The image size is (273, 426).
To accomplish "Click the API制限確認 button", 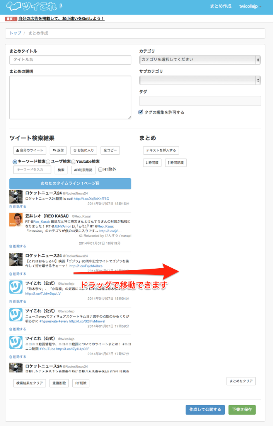I will (83, 170).
